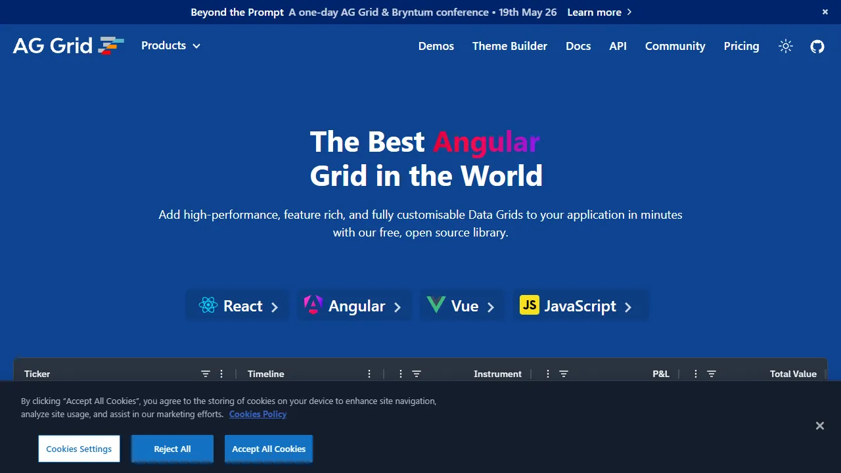
Task: Toggle the light/dark theme sun icon
Action: 786,46
